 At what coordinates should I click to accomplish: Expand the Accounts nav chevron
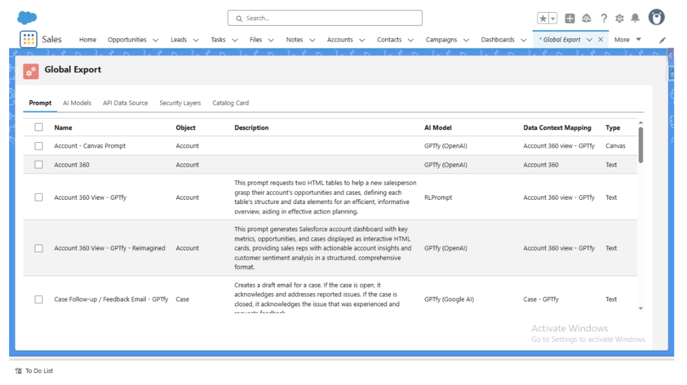point(362,40)
